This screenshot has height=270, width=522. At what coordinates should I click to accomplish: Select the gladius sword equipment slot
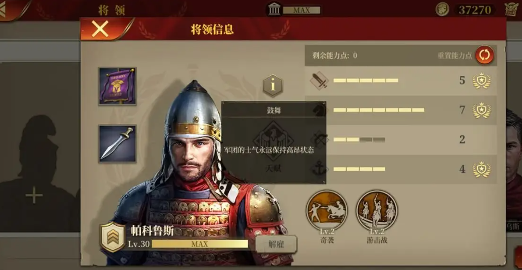117,143
